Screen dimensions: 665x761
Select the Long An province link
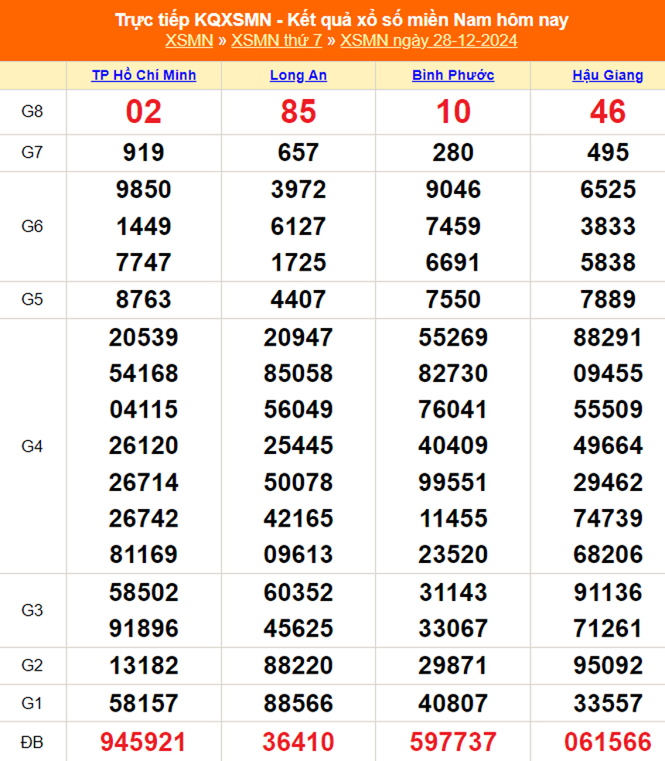coord(298,75)
